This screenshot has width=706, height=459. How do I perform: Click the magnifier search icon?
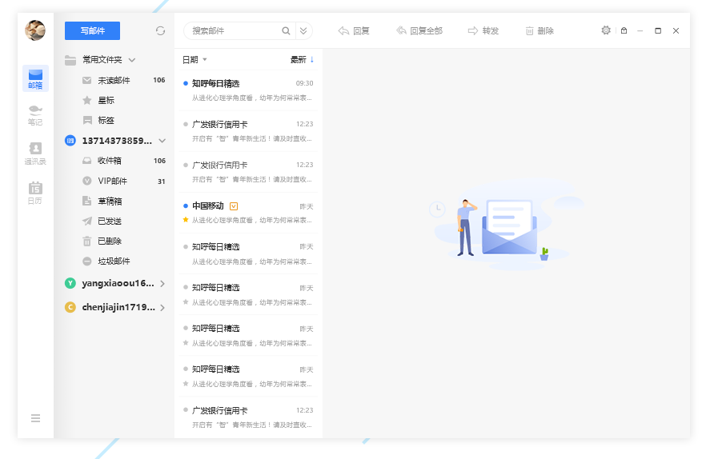[286, 30]
